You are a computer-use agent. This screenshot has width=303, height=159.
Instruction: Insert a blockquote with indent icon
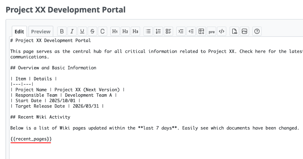181,31
